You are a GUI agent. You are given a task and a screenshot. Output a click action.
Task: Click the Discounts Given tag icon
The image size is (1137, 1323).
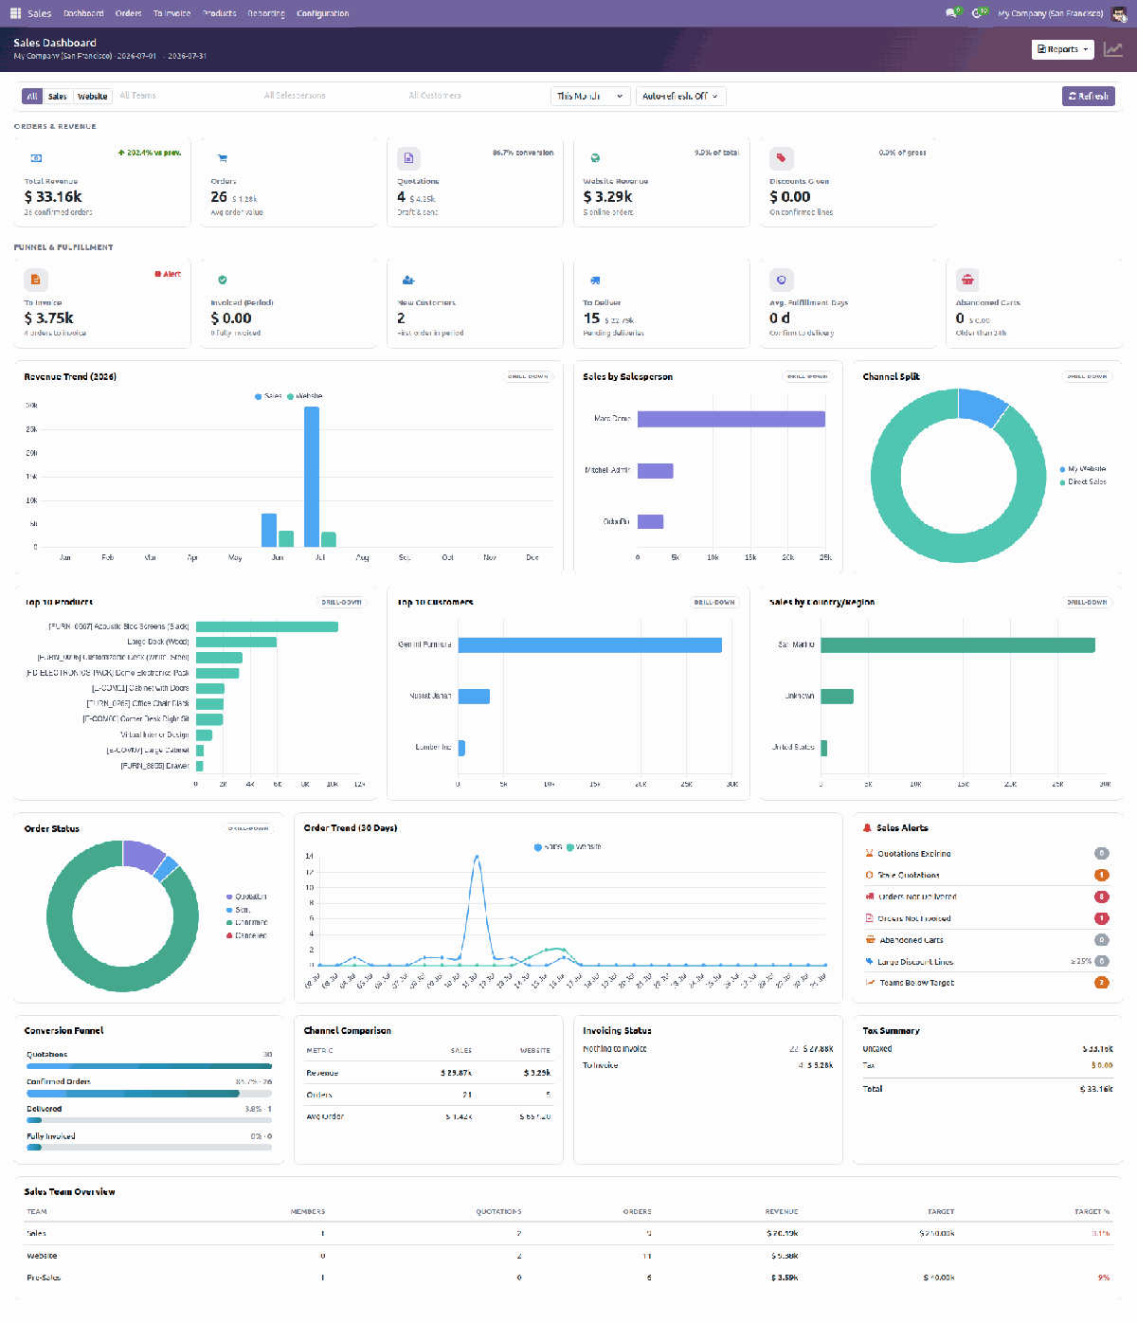[x=782, y=158]
